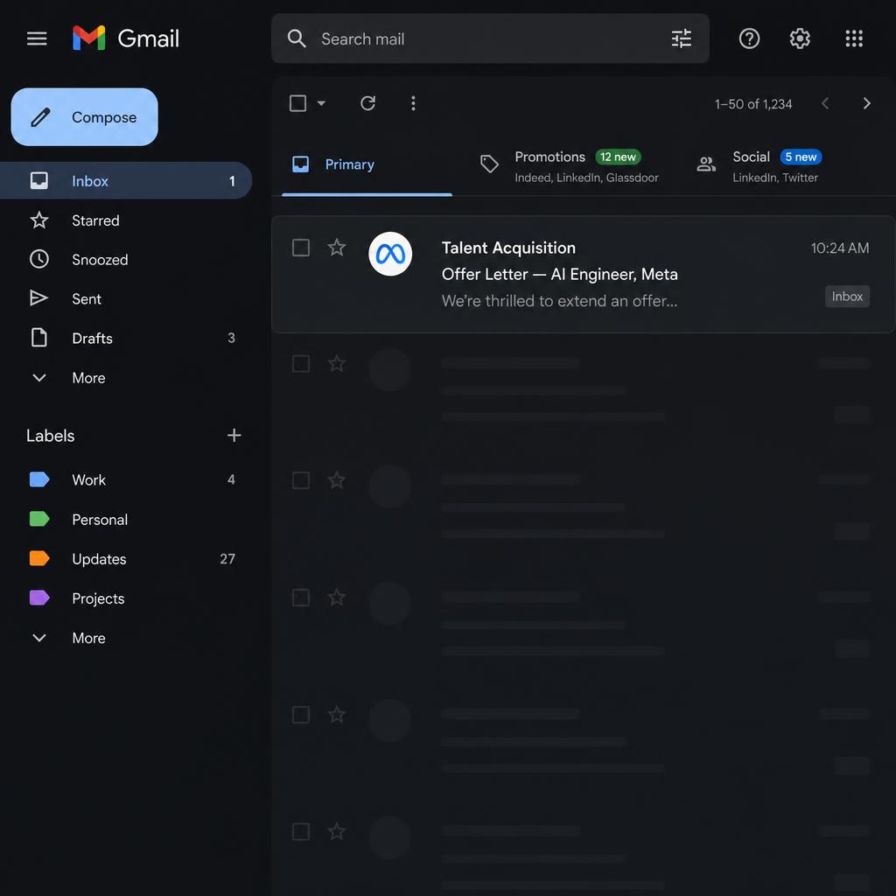Switch to the Primary tab
This screenshot has height=896, width=896.
click(x=367, y=164)
